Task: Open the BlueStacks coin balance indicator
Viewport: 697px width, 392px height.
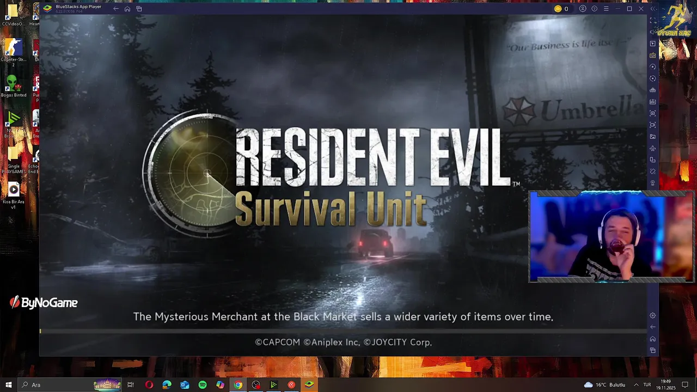Action: (561, 9)
